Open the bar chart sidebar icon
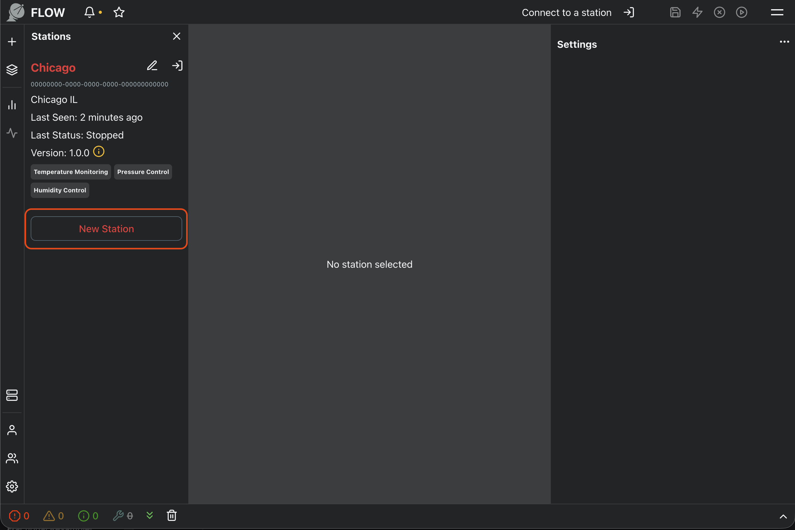795x530 pixels. [x=12, y=105]
